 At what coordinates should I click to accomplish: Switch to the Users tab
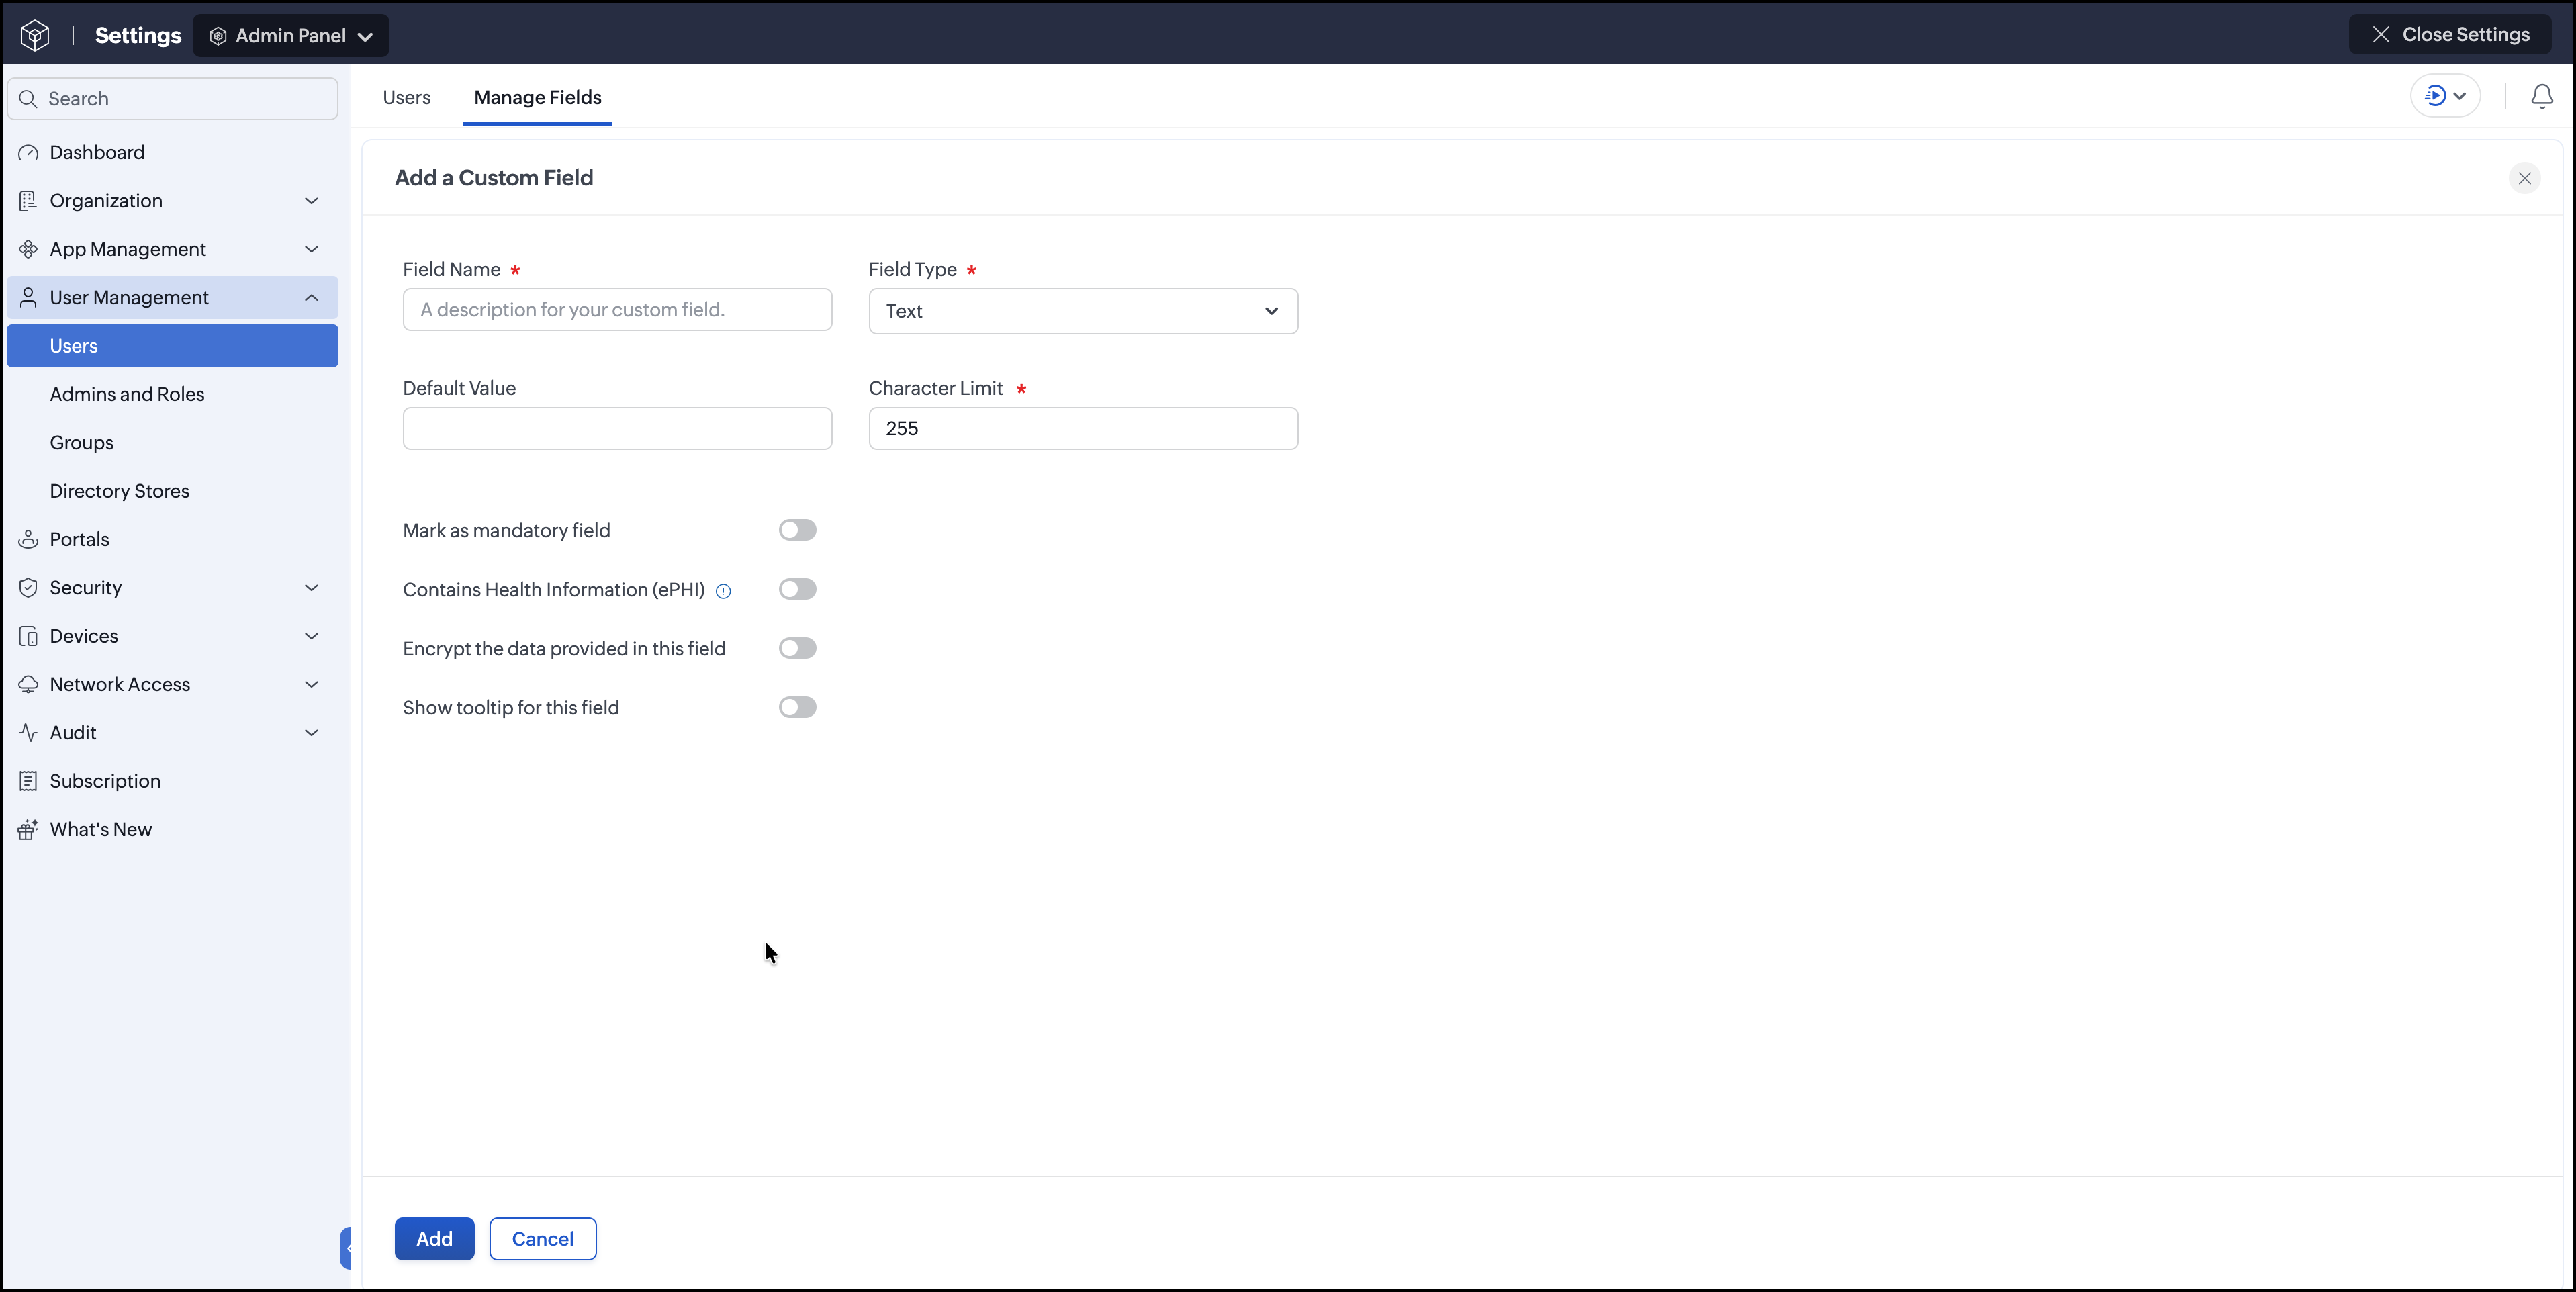point(407,98)
